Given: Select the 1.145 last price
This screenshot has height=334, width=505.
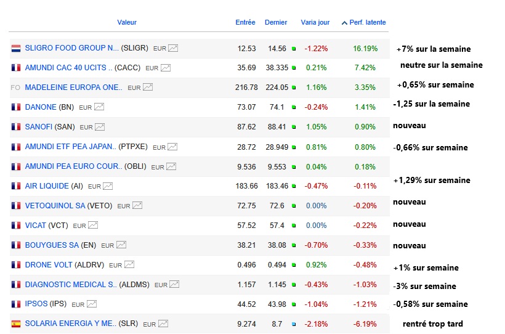Looking at the screenshot, I should click(277, 285).
